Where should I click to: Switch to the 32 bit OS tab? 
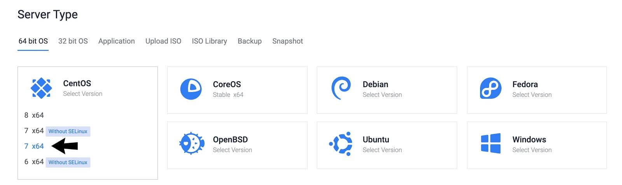[x=73, y=41]
